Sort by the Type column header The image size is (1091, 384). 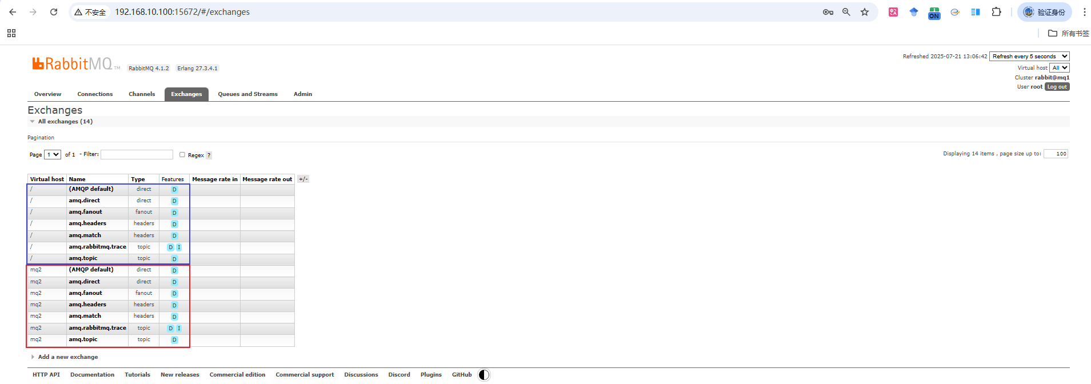(x=138, y=179)
